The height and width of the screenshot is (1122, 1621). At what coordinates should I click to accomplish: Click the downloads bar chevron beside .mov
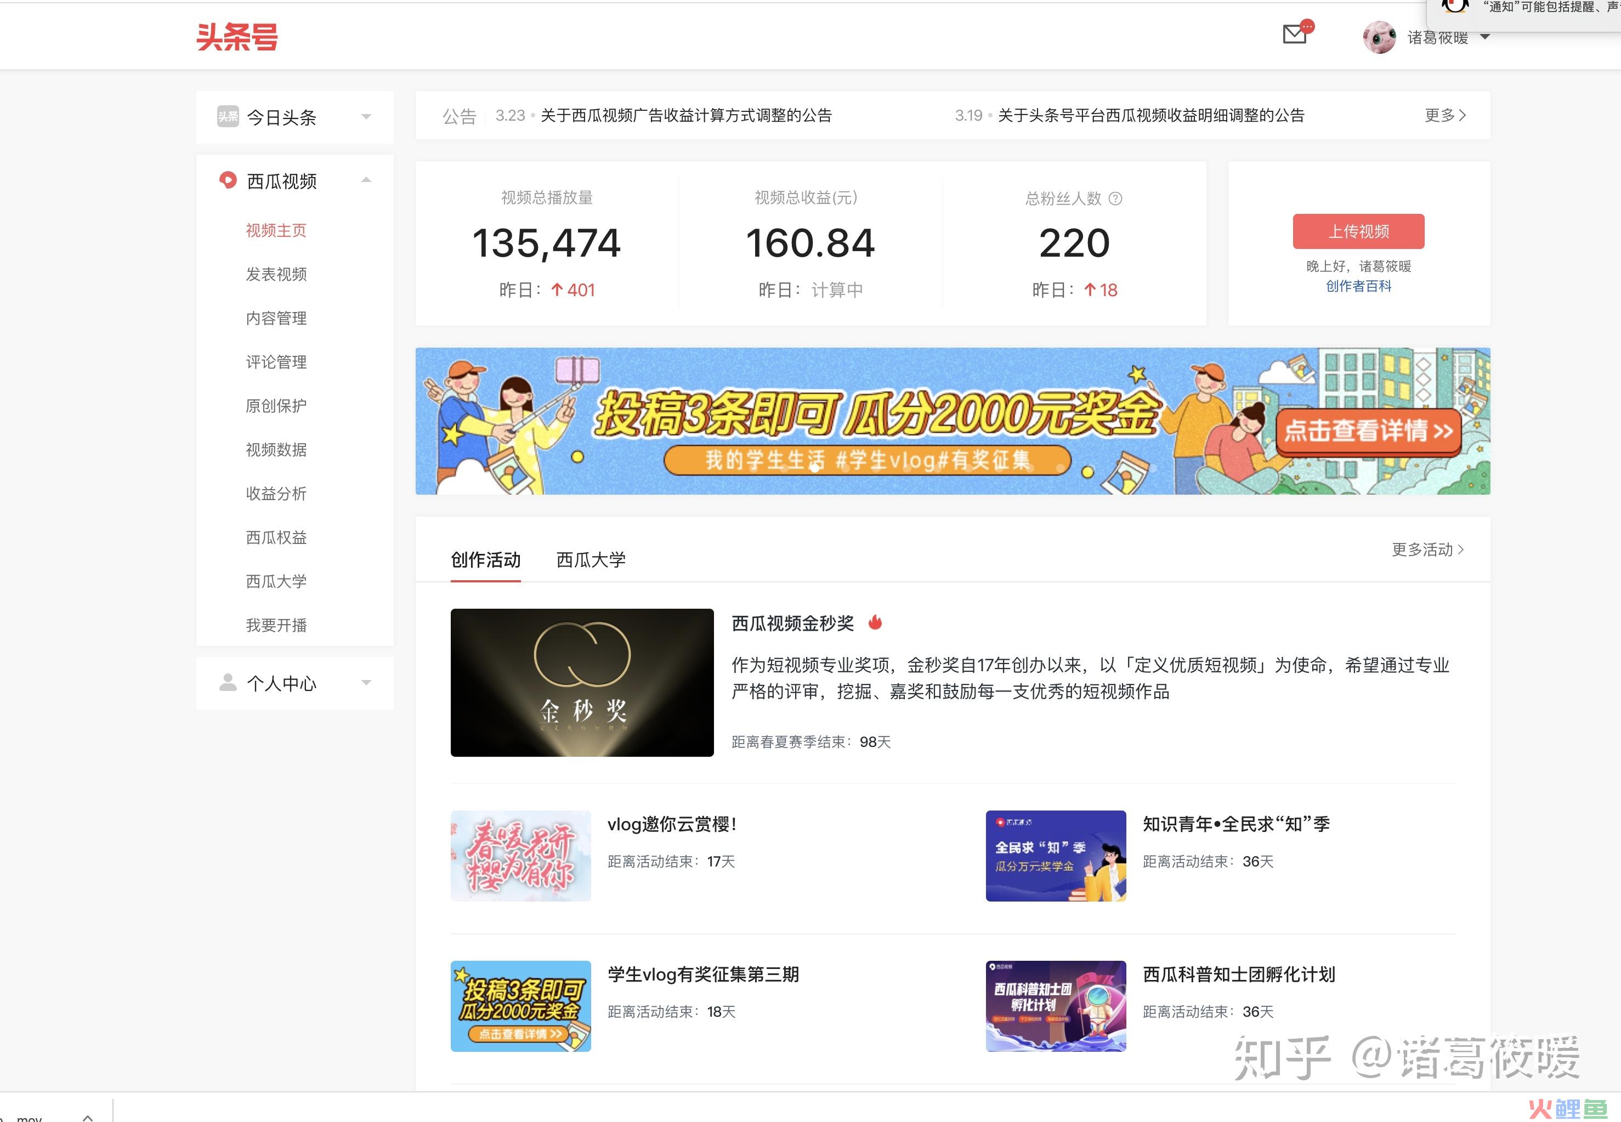(x=88, y=1117)
